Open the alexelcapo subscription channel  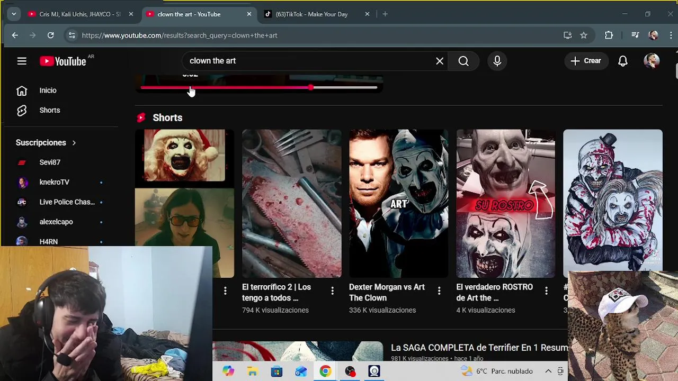(56, 222)
